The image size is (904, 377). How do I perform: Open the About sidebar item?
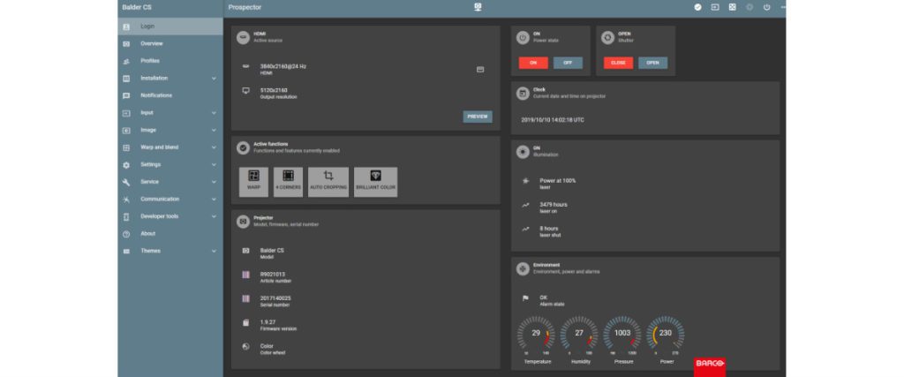170,234
